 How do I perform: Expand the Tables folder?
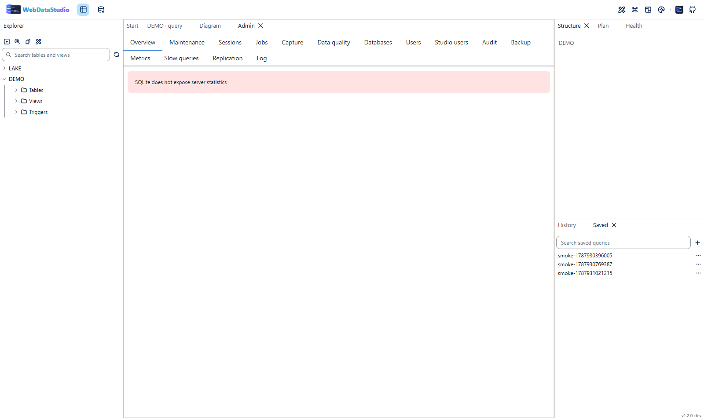(16, 90)
